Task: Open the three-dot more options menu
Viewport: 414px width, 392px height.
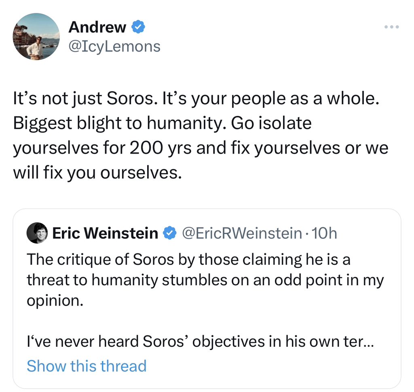Action: pyautogui.click(x=391, y=27)
